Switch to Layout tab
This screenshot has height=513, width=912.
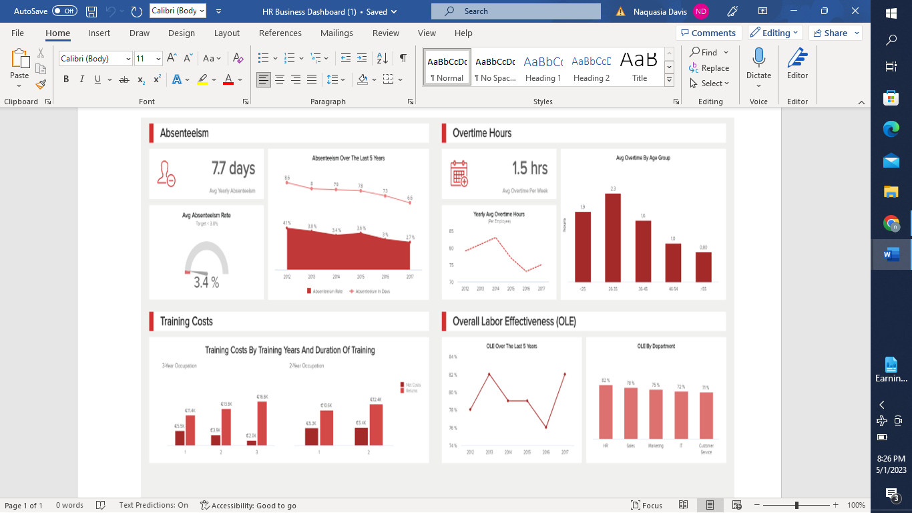(x=227, y=33)
